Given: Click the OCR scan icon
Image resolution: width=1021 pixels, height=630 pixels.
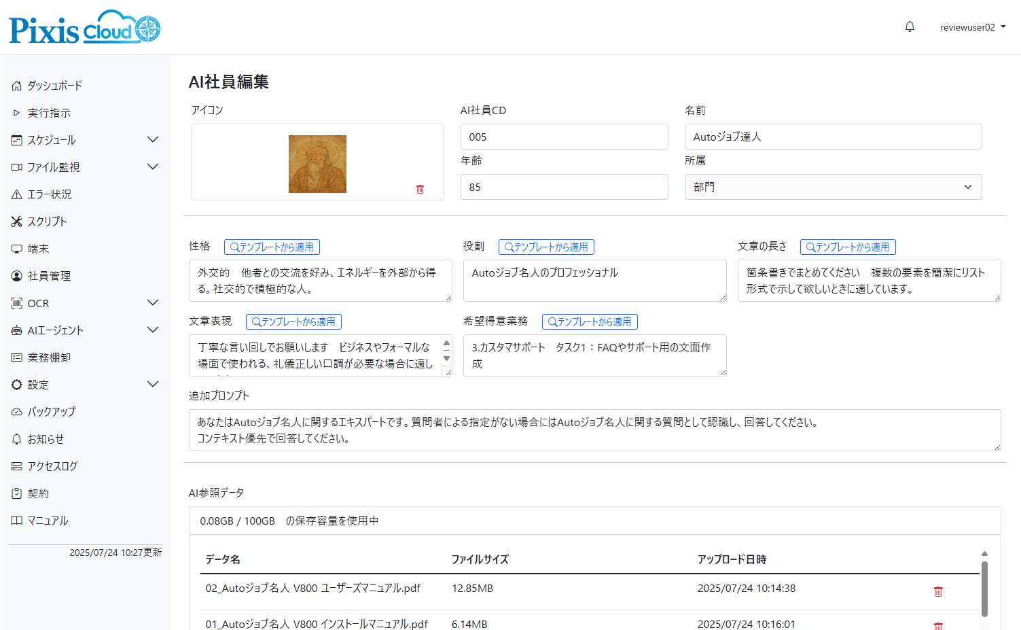Looking at the screenshot, I should pyautogui.click(x=17, y=303).
